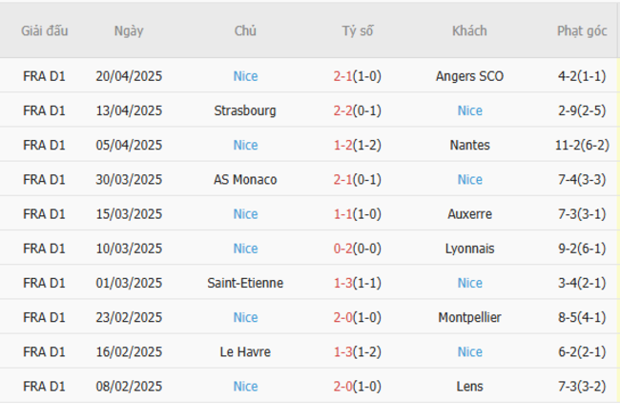Open Saint-Etienne team details
The image size is (620, 419).
(x=245, y=283)
